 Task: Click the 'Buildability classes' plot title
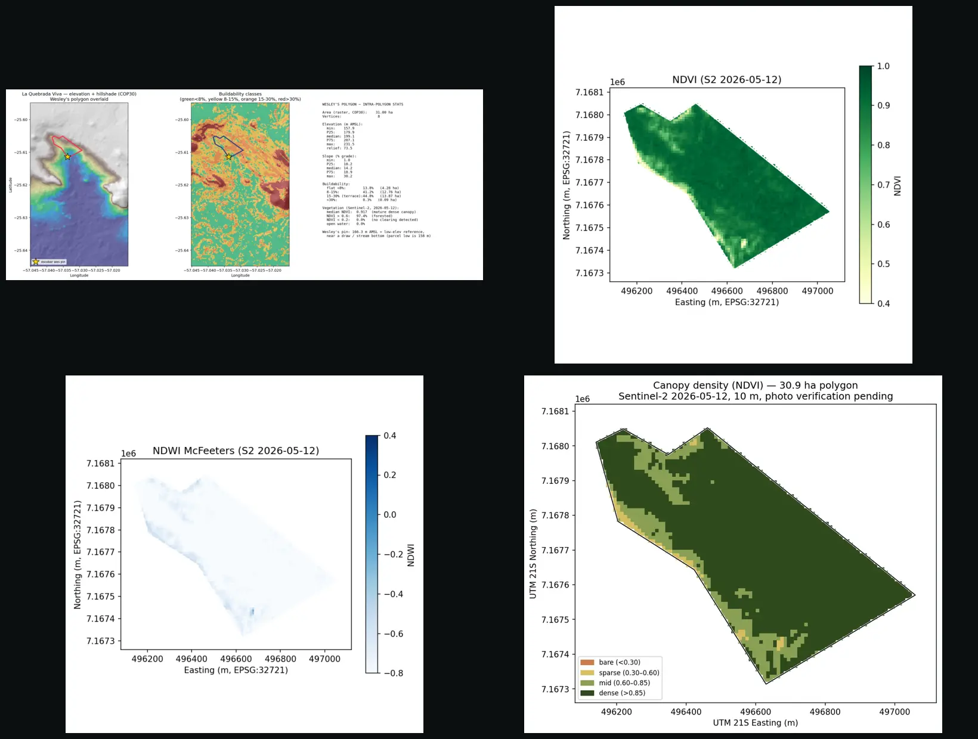(x=240, y=94)
